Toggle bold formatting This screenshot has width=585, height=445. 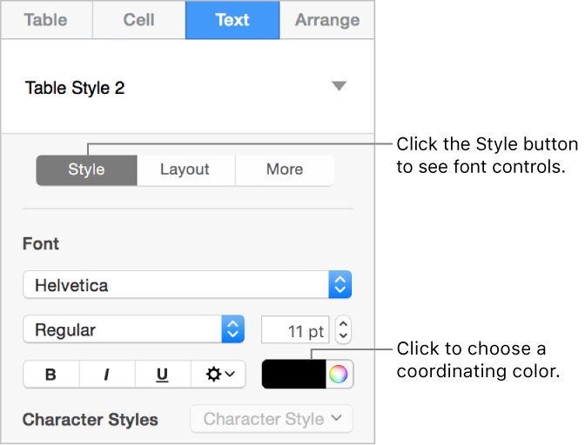(x=51, y=375)
